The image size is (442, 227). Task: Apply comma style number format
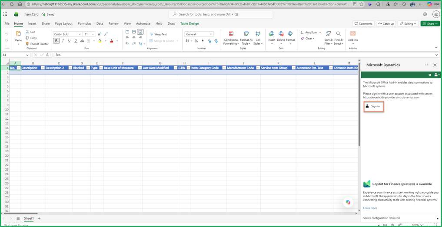click(x=203, y=41)
